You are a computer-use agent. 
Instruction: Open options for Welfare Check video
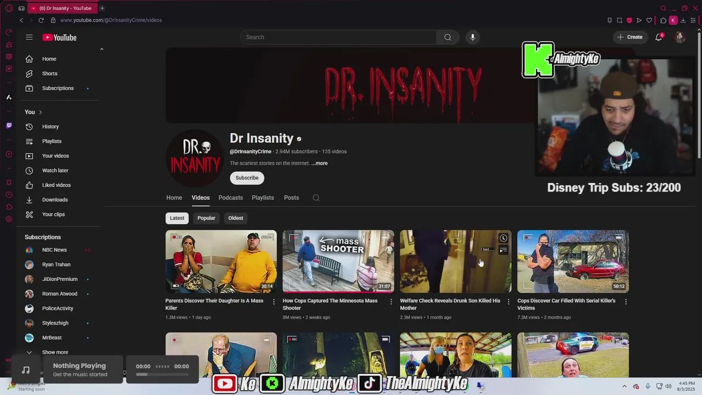click(x=508, y=302)
